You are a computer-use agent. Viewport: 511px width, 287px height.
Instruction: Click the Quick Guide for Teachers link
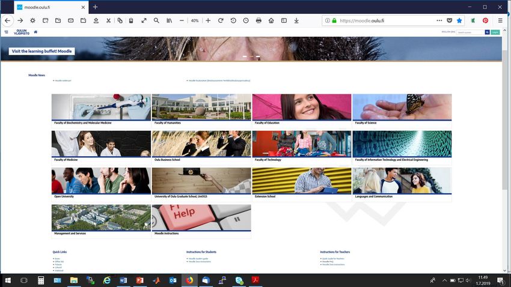[x=333, y=259]
